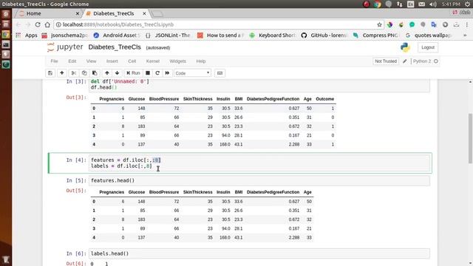The width and height of the screenshot is (473, 266).
Task: Click the labels.head() code cell
Action: (x=260, y=253)
